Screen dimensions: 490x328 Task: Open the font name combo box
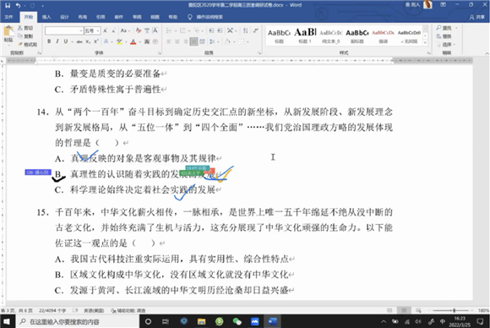pos(64,30)
